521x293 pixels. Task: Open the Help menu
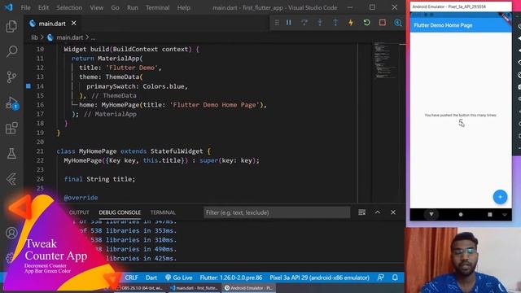[183, 7]
